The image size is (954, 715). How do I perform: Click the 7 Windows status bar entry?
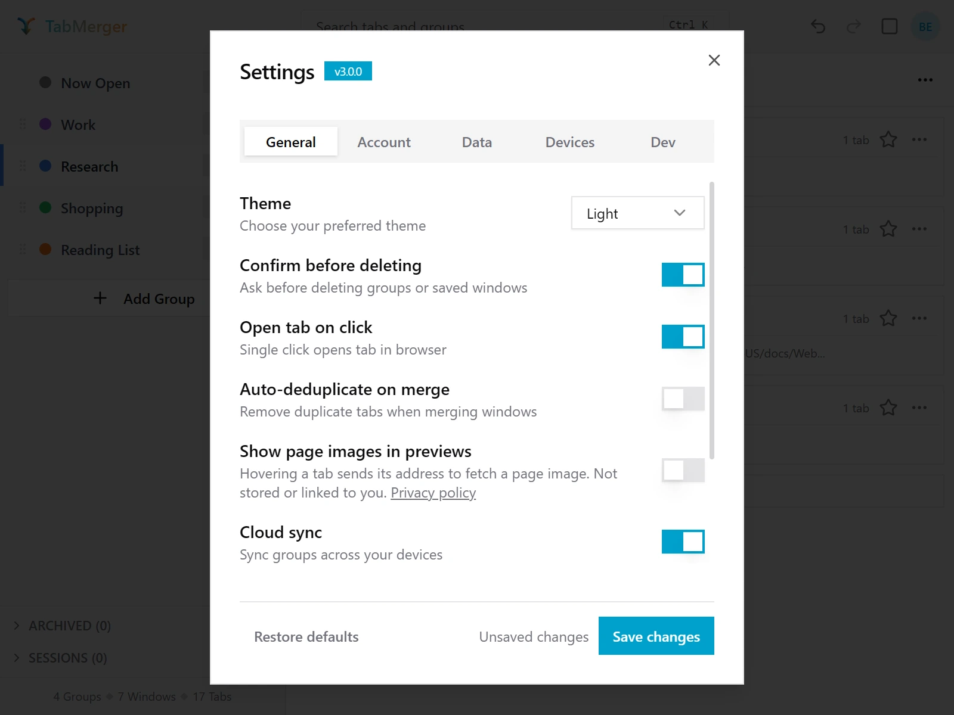tap(147, 696)
